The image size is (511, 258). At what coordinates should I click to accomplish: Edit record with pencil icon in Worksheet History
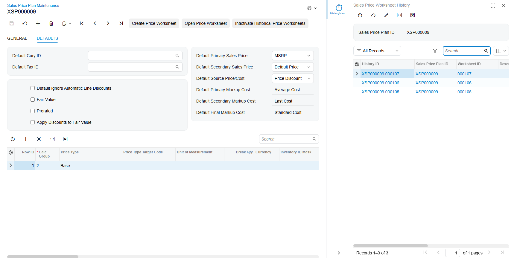coord(386,15)
